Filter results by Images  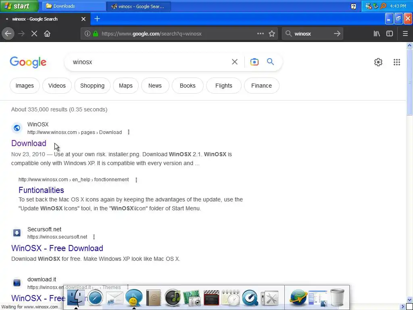coord(25,86)
